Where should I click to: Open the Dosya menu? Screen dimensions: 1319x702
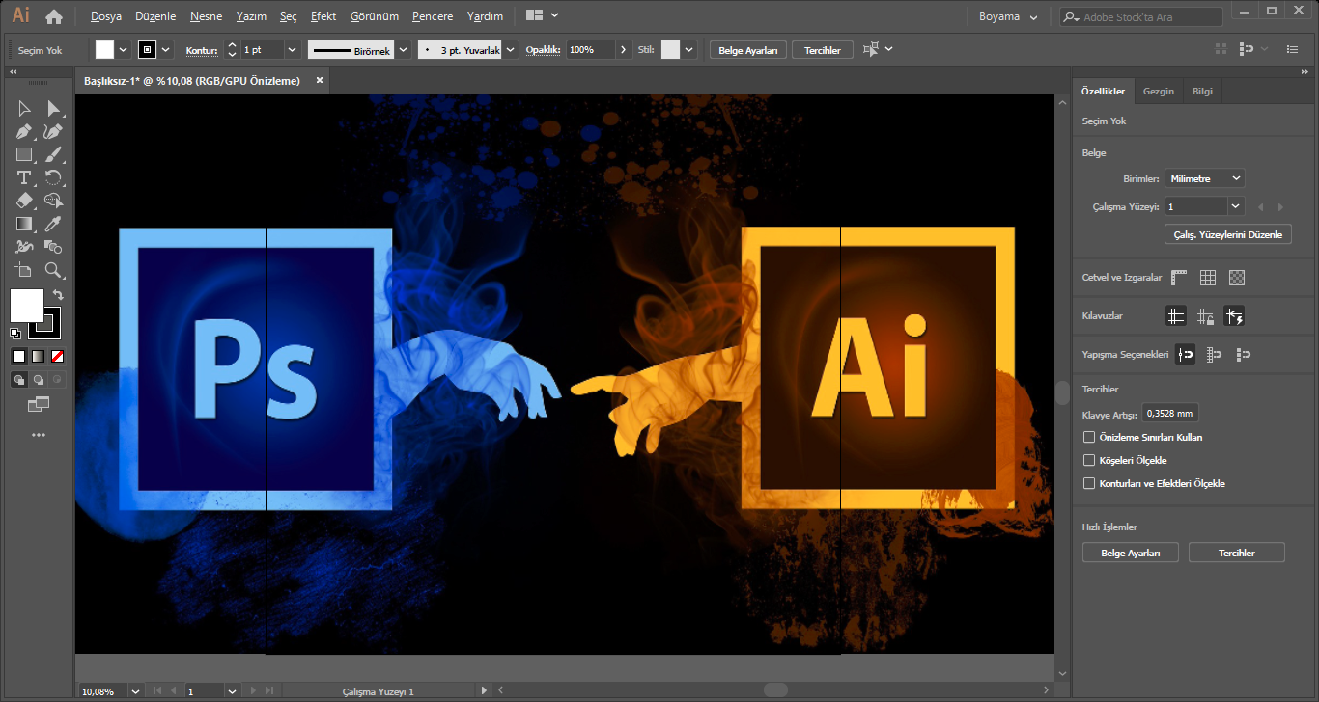coord(106,16)
